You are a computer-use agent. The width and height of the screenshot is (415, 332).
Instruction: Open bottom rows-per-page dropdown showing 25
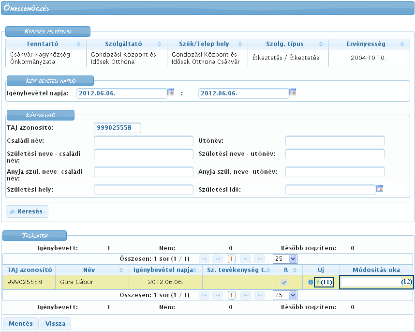(x=285, y=295)
